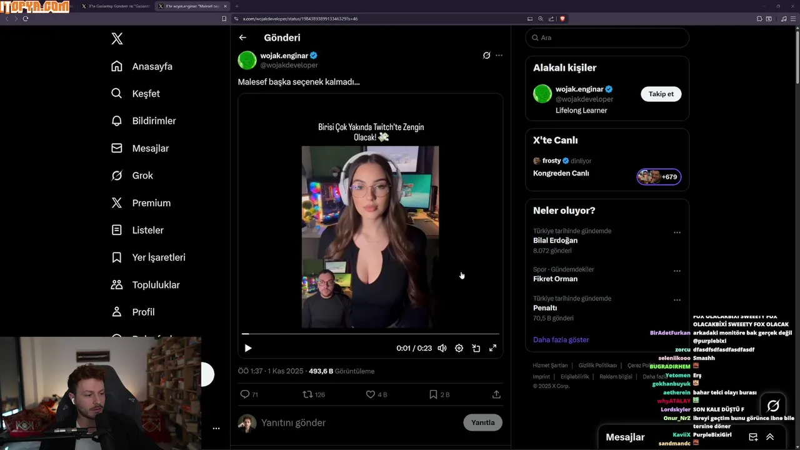Open more options for Fikret Orman trend
The image size is (800, 450).
coord(677,271)
